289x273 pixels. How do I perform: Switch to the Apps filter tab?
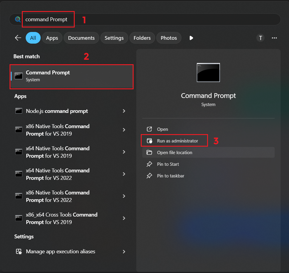(x=52, y=38)
